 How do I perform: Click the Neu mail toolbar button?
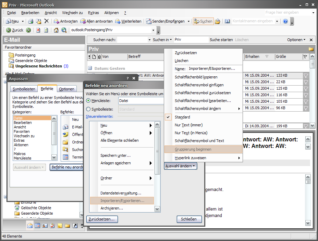pyautogui.click(x=12, y=21)
